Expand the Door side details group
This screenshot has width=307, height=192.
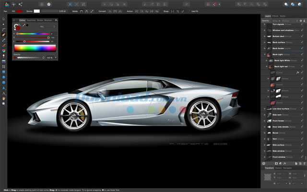point(265,127)
